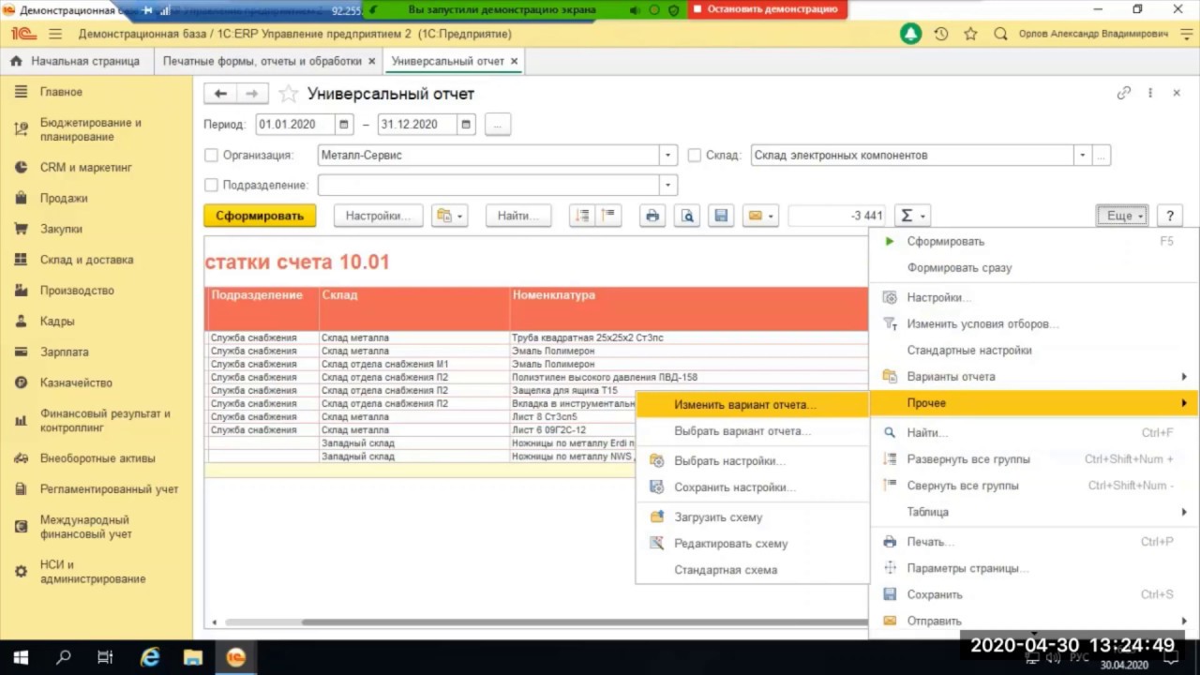Click the get link chain icon

click(x=1124, y=94)
